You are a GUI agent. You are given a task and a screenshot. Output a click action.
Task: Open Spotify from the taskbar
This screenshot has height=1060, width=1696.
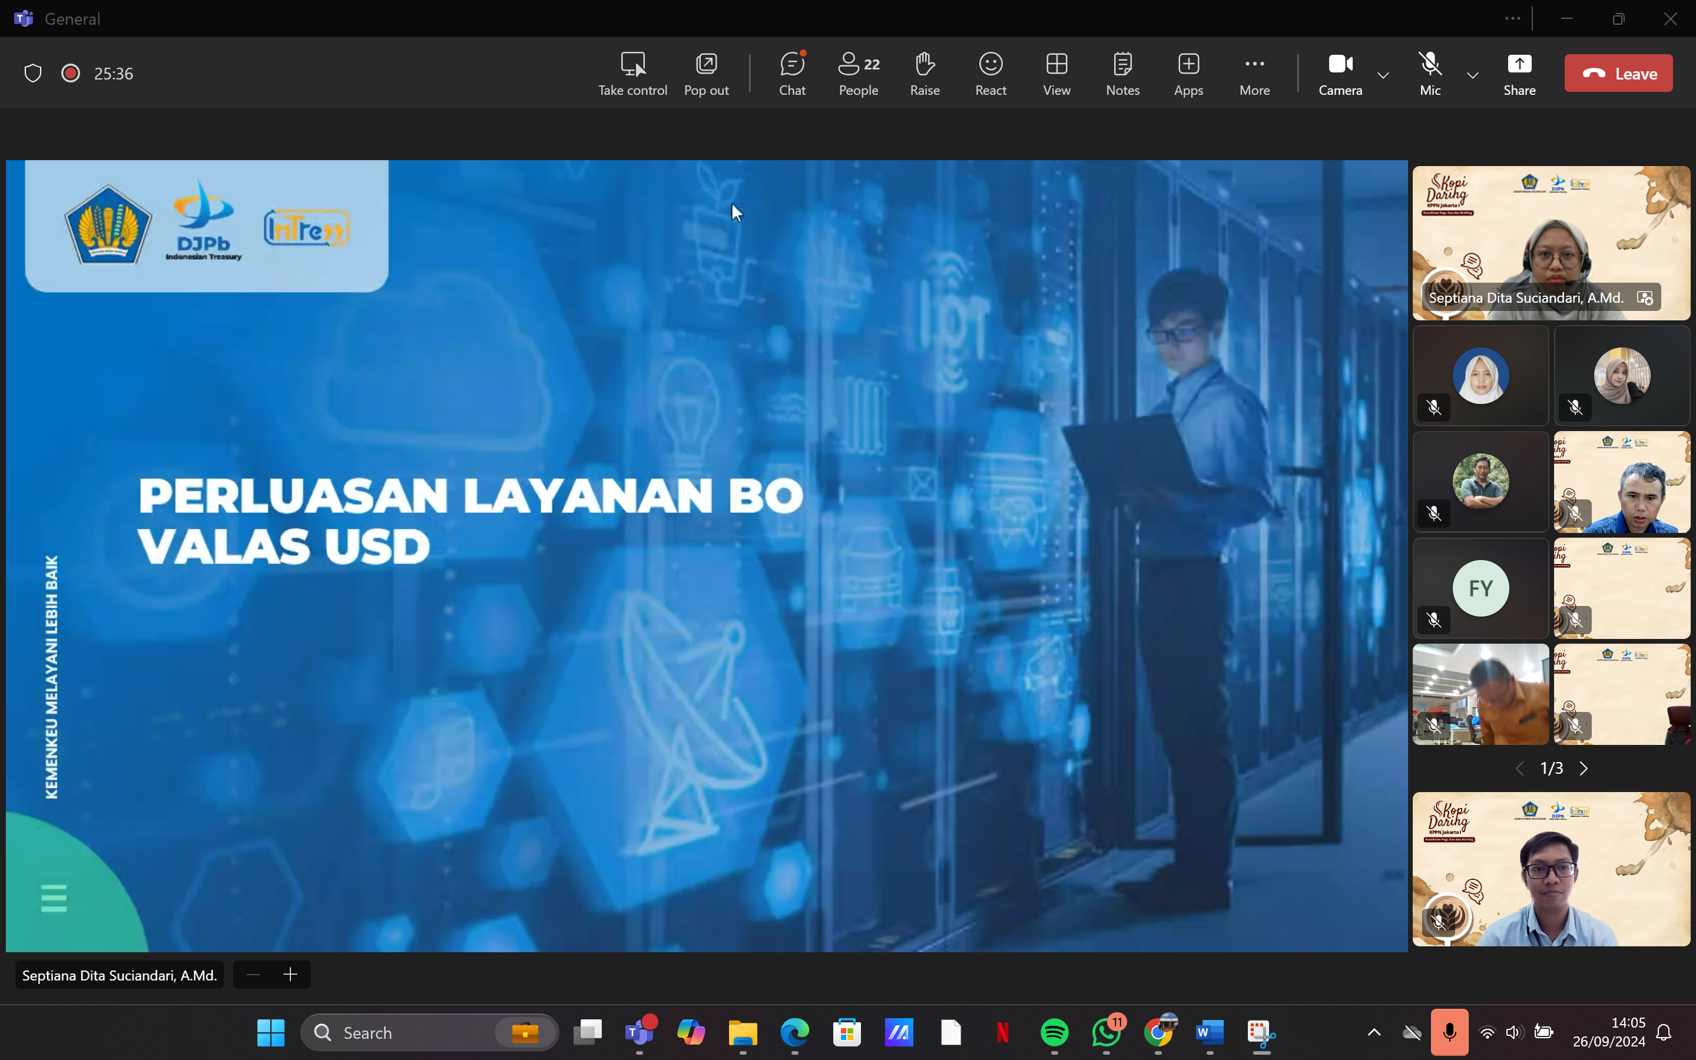[1054, 1032]
